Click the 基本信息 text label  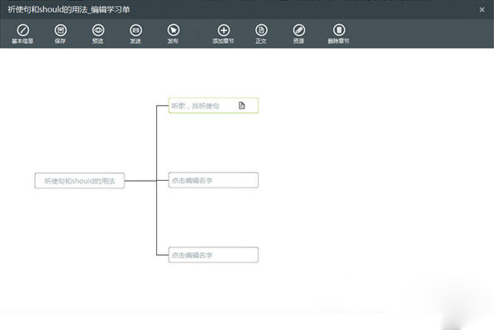(23, 41)
